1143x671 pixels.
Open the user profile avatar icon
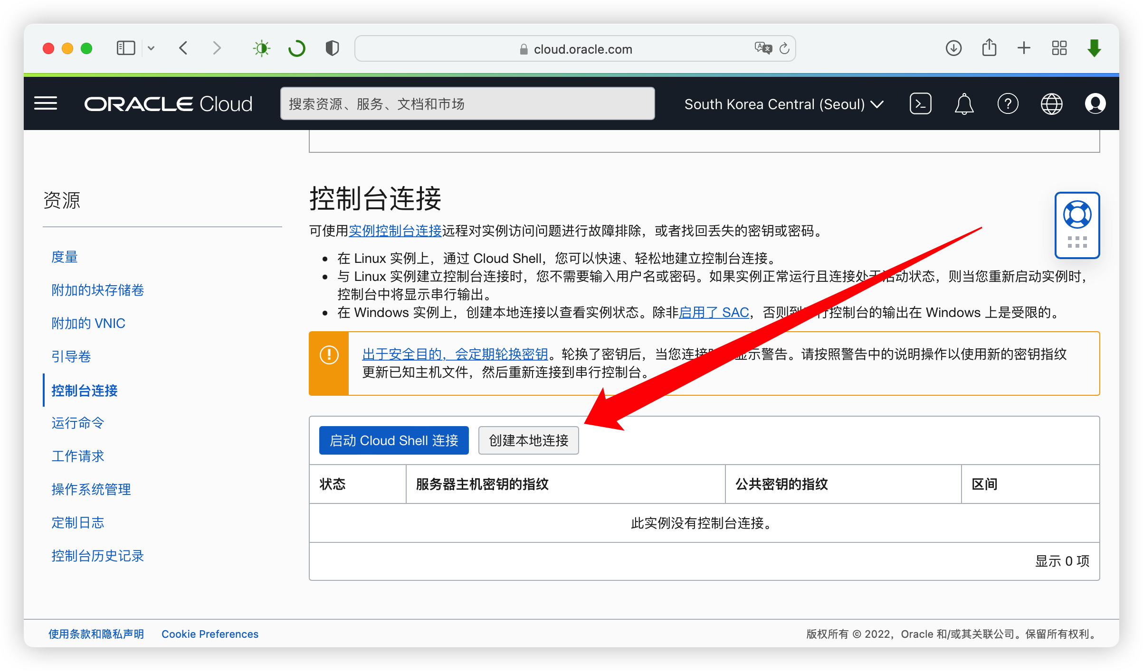click(1095, 104)
